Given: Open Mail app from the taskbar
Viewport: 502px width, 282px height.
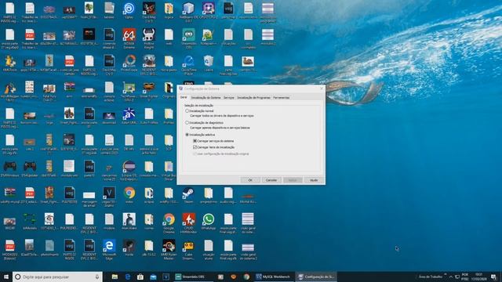Looking at the screenshot, I should tap(153, 277).
